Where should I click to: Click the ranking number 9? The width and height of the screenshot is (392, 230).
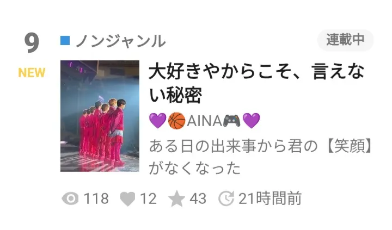click(32, 43)
